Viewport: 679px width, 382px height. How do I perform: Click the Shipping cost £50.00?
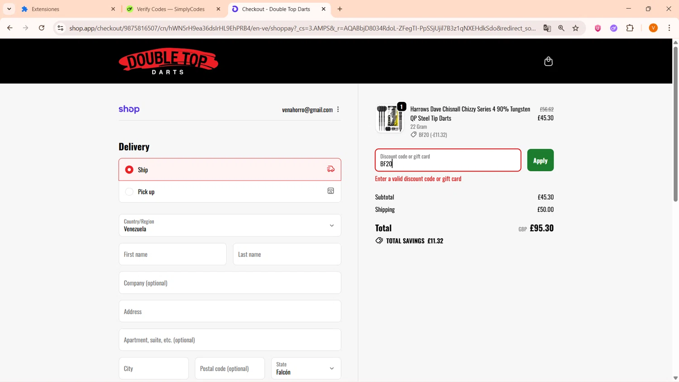tap(545, 210)
